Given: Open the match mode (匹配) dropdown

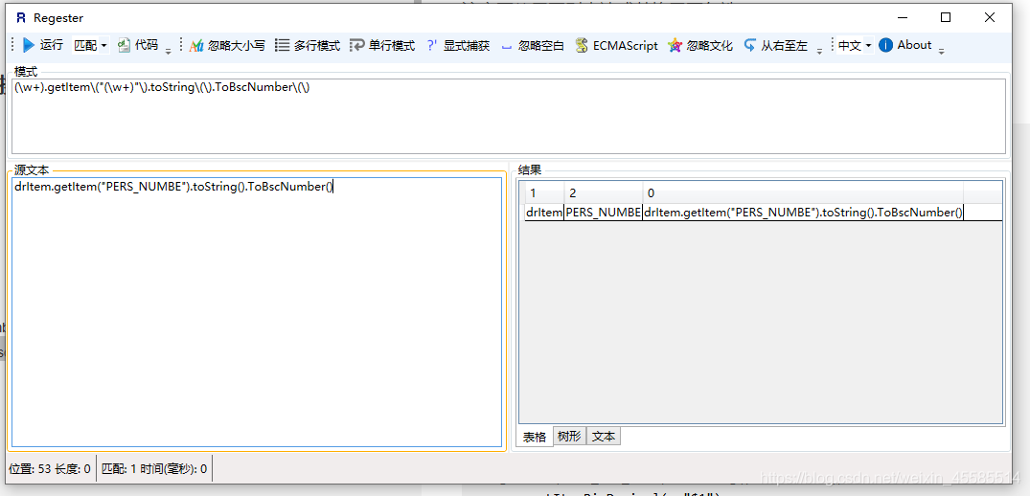Looking at the screenshot, I should [91, 45].
